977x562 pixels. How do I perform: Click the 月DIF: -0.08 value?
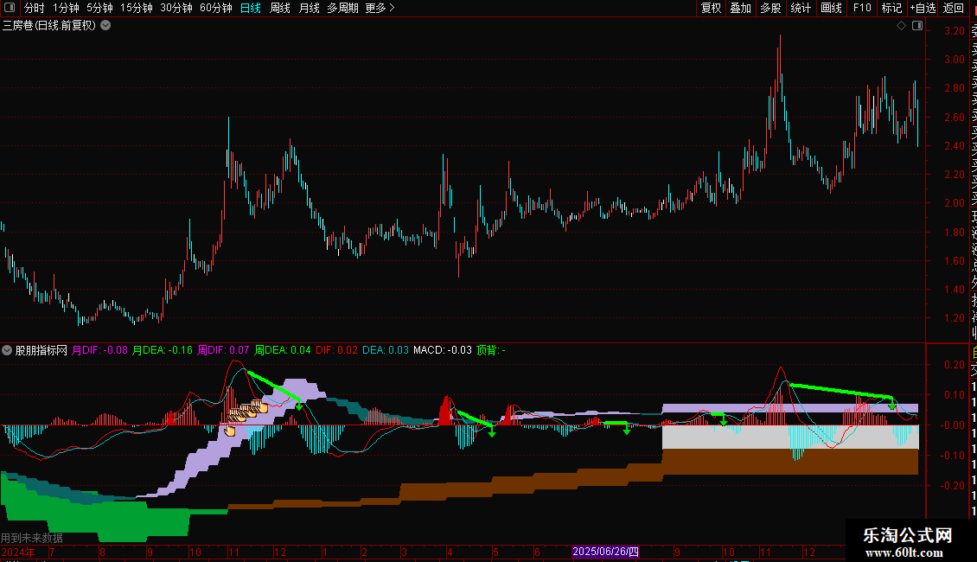pos(99,350)
